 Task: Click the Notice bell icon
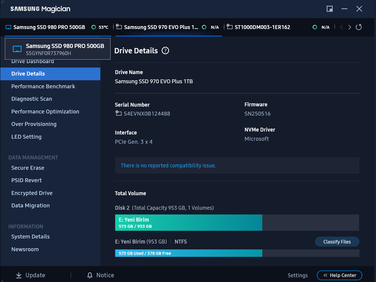click(90, 275)
